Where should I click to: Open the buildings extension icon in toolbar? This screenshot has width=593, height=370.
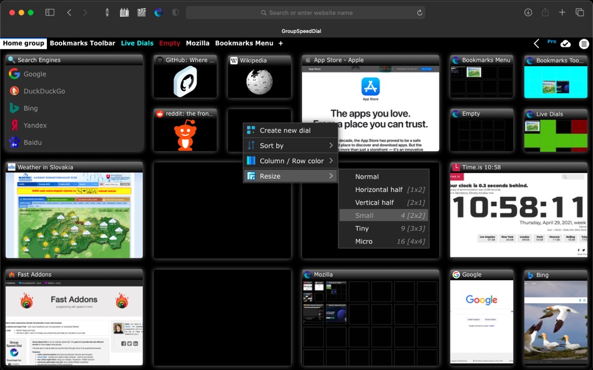[x=124, y=12]
